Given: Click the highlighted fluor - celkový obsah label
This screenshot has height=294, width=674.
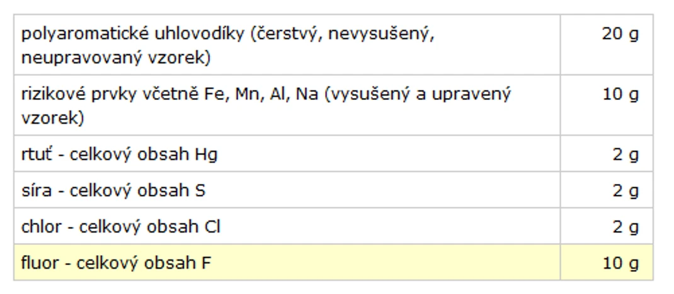Looking at the screenshot, I should (116, 263).
